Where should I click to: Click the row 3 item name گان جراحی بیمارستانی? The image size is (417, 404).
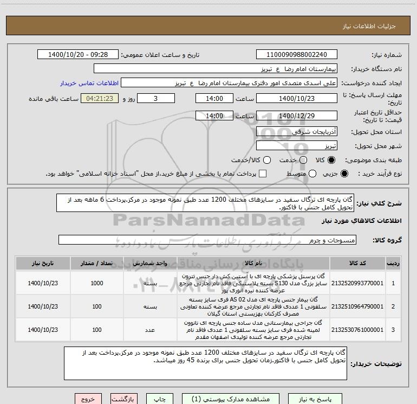click(253, 330)
